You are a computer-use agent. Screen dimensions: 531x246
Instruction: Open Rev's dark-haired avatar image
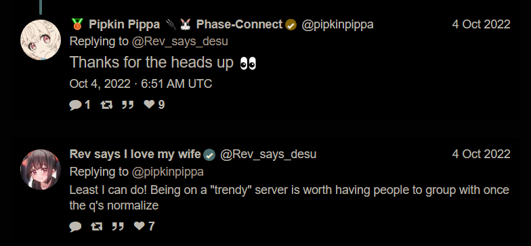point(41,170)
